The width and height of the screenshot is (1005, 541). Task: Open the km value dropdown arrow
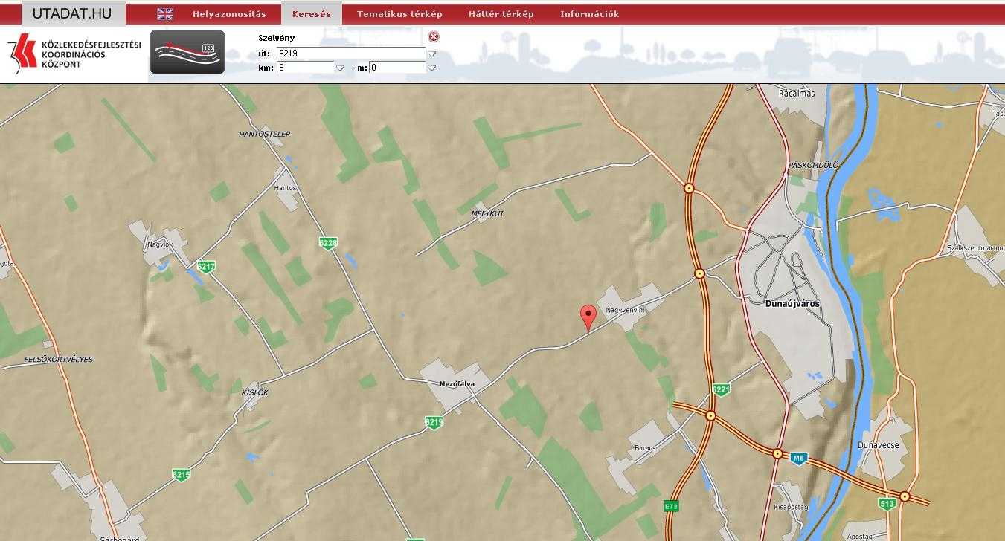[340, 68]
